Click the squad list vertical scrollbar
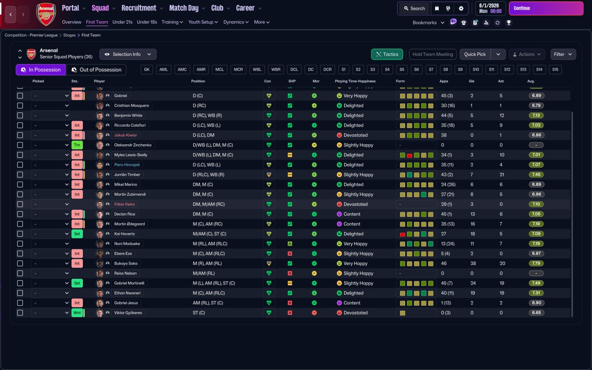Image resolution: width=592 pixels, height=370 pixels. [572, 214]
